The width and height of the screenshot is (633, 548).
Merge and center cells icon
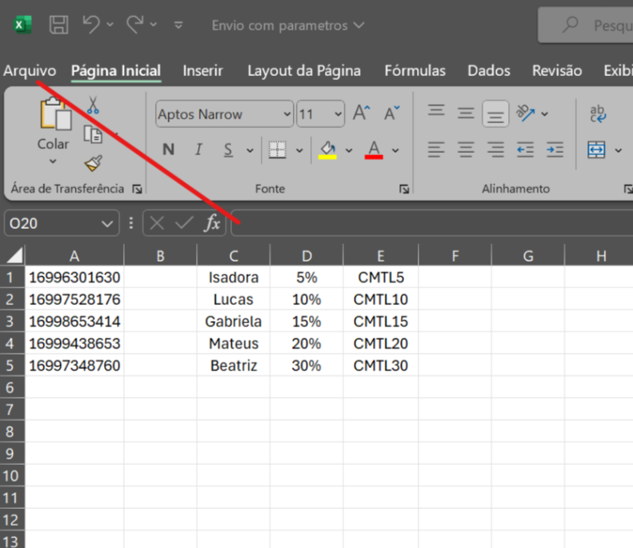[596, 150]
